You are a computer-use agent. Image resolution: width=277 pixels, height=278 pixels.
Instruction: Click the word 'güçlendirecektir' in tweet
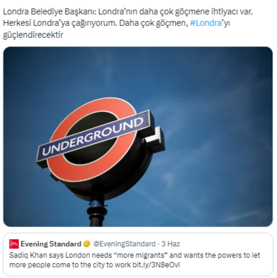pos(33,35)
